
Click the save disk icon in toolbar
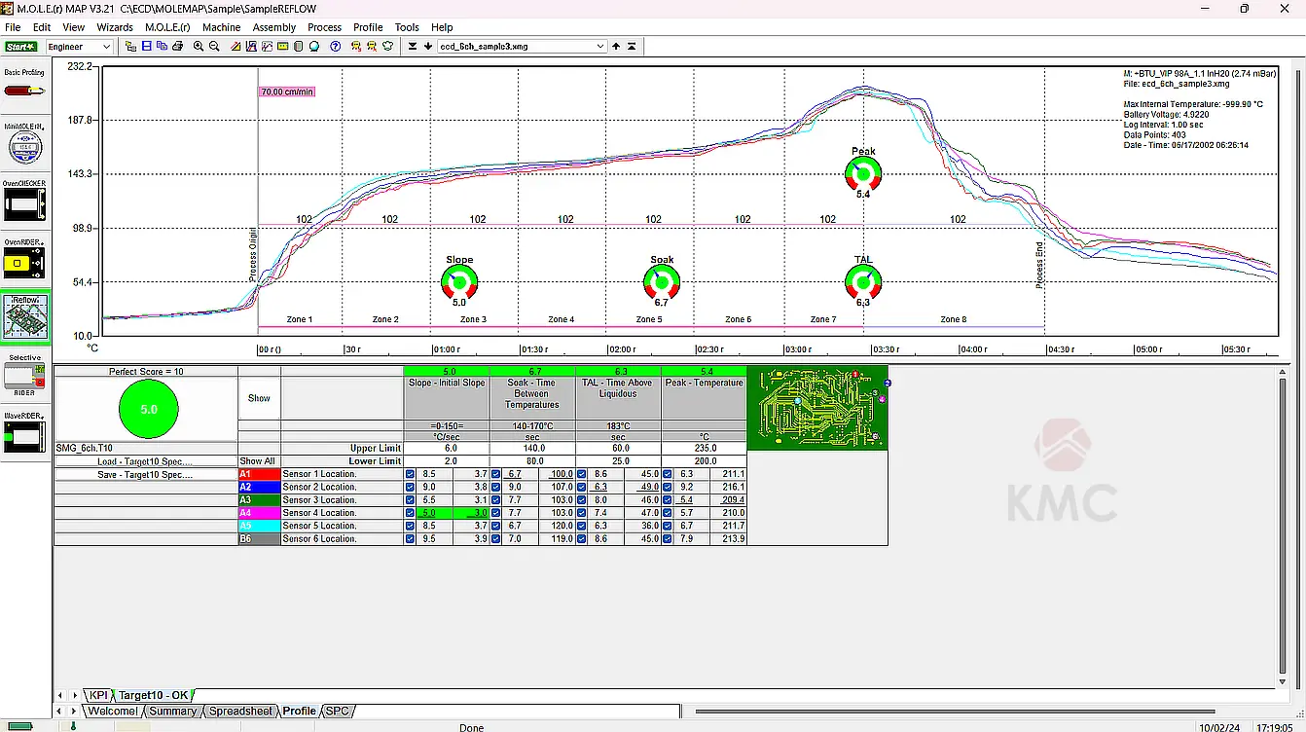point(146,47)
